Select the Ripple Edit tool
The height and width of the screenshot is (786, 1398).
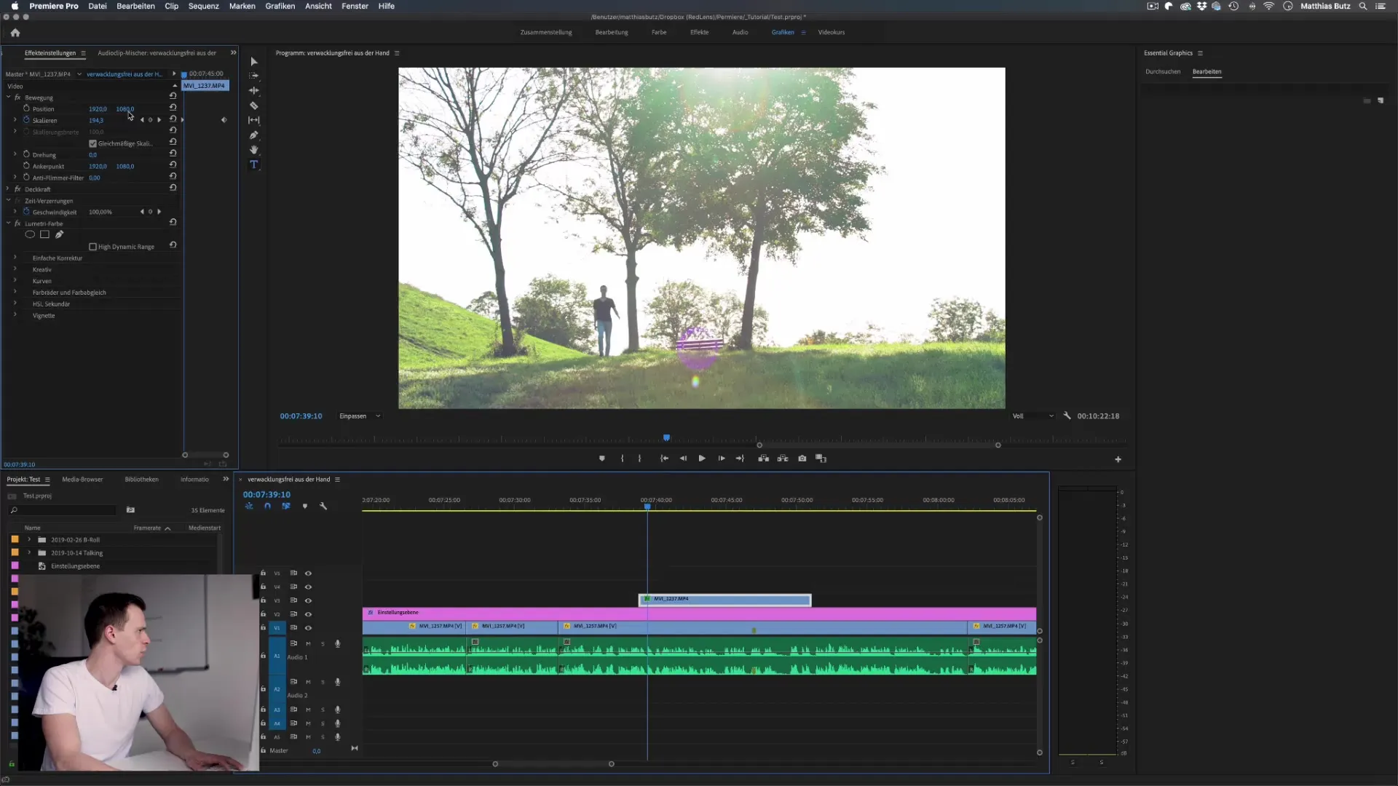[254, 91]
